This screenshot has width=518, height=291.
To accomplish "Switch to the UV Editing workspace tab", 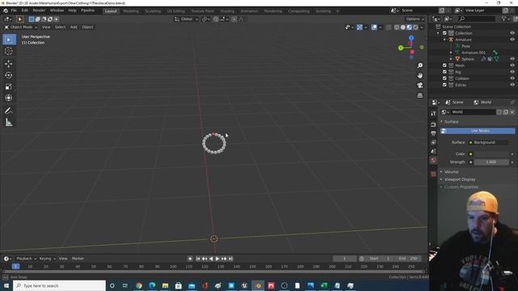I will 176,11.
